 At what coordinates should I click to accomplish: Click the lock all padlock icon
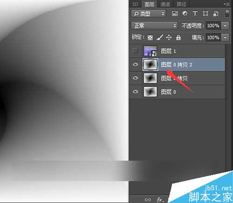coord(178,37)
